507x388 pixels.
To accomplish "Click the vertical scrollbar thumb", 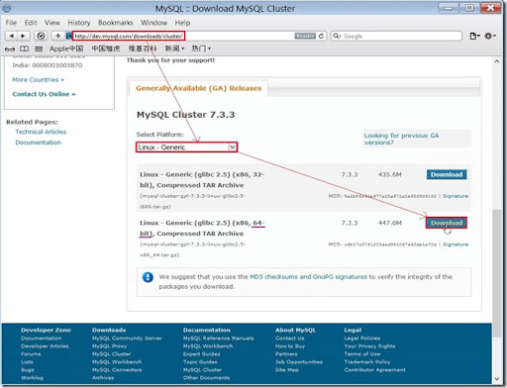I will [496, 273].
